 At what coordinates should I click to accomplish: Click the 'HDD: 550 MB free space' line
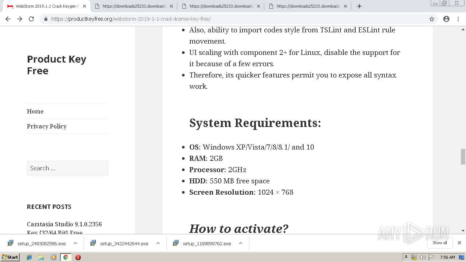tap(229, 181)
